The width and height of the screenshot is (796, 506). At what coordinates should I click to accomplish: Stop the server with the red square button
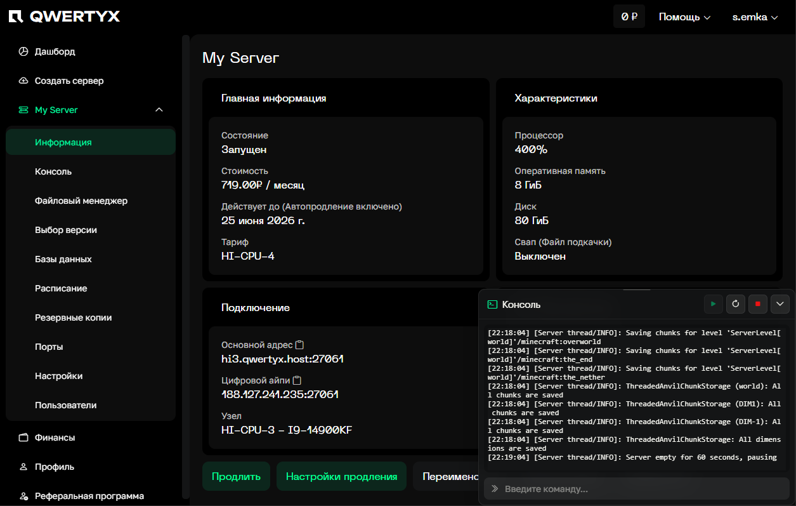click(x=757, y=304)
